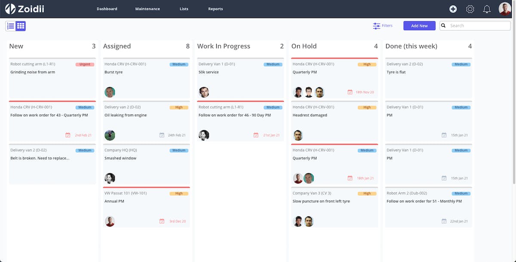Click the Filters funnel icon
The width and height of the screenshot is (516, 262).
tap(376, 25)
